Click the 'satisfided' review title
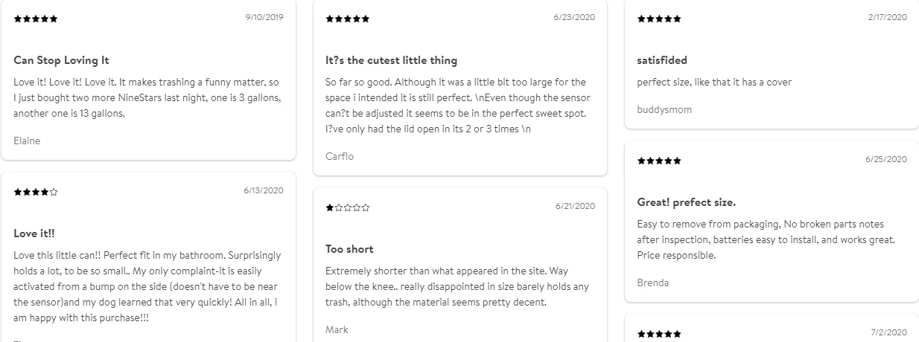This screenshot has width=919, height=342. [662, 60]
